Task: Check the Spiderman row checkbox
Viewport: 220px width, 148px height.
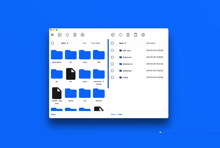Action: [112, 71]
